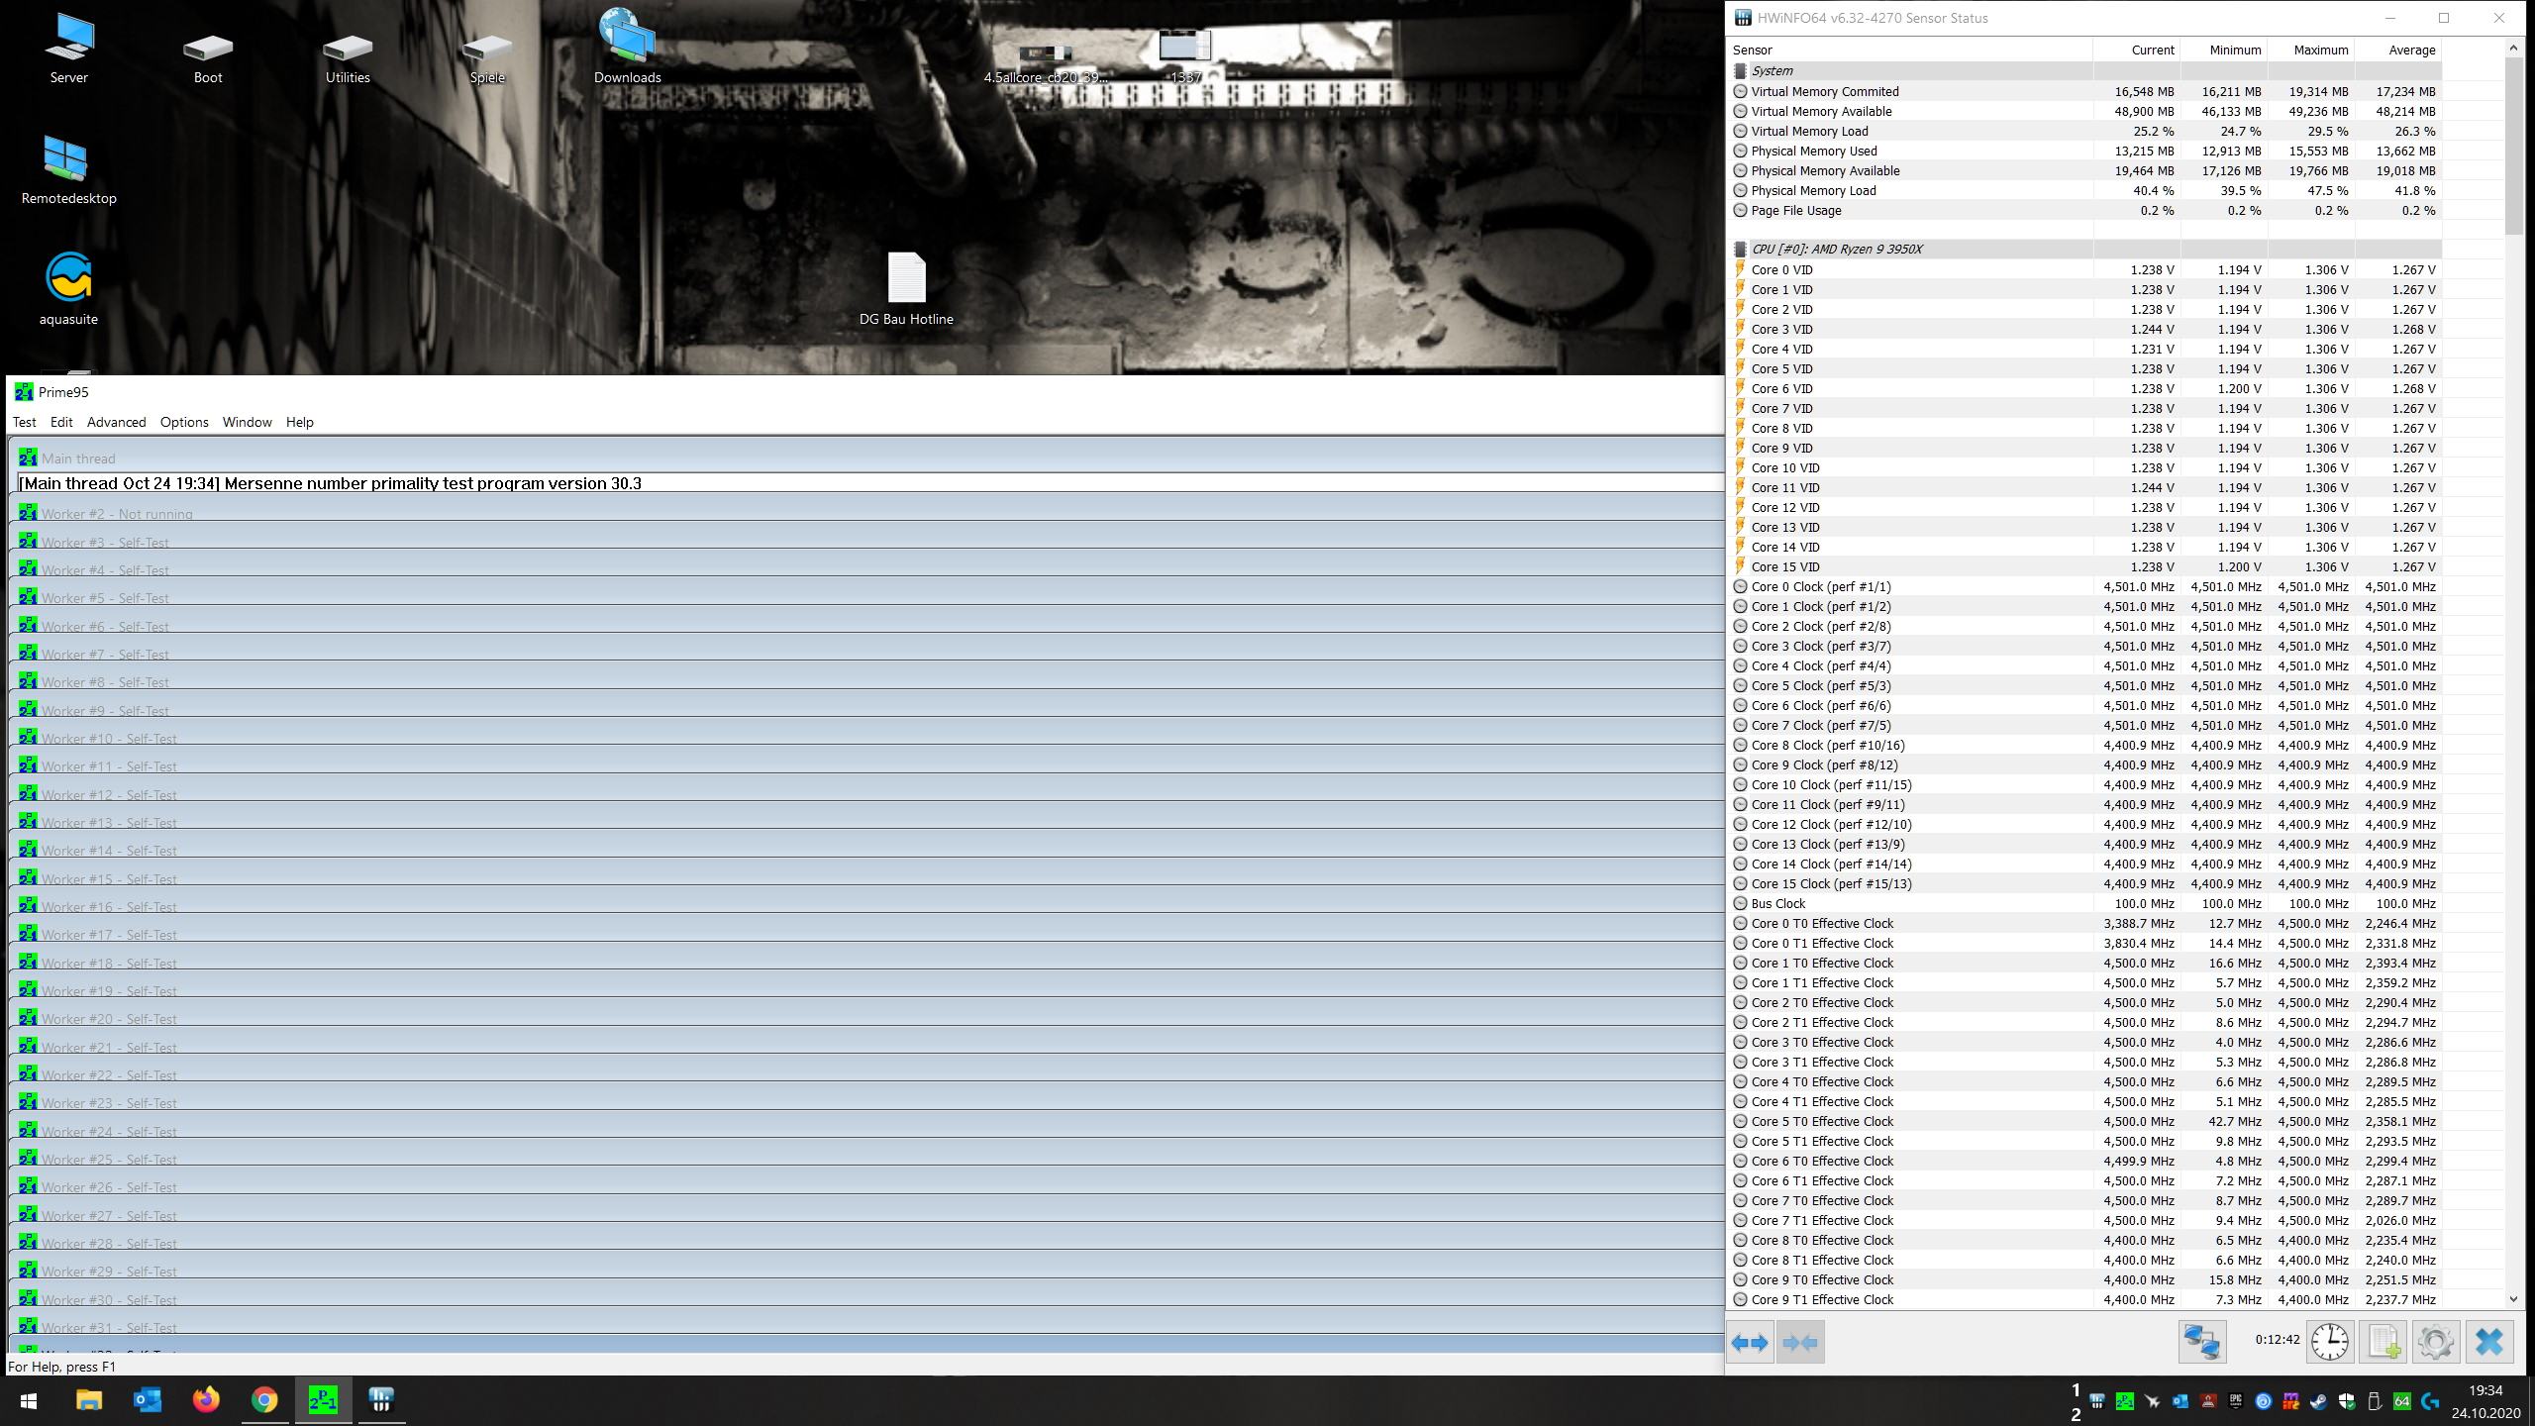Viewport: 2535px width, 1426px height.
Task: Switch to Prime95 taskbar button
Action: (323, 1400)
